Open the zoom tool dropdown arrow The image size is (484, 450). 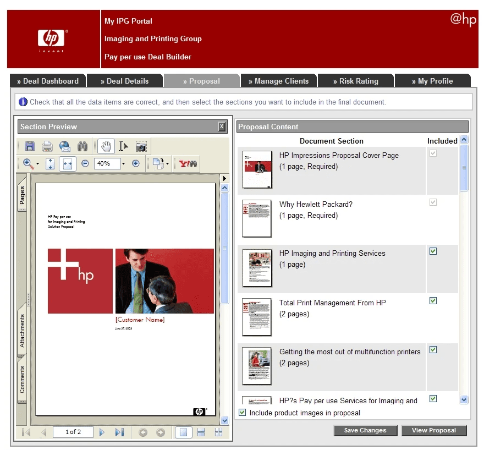[37, 163]
